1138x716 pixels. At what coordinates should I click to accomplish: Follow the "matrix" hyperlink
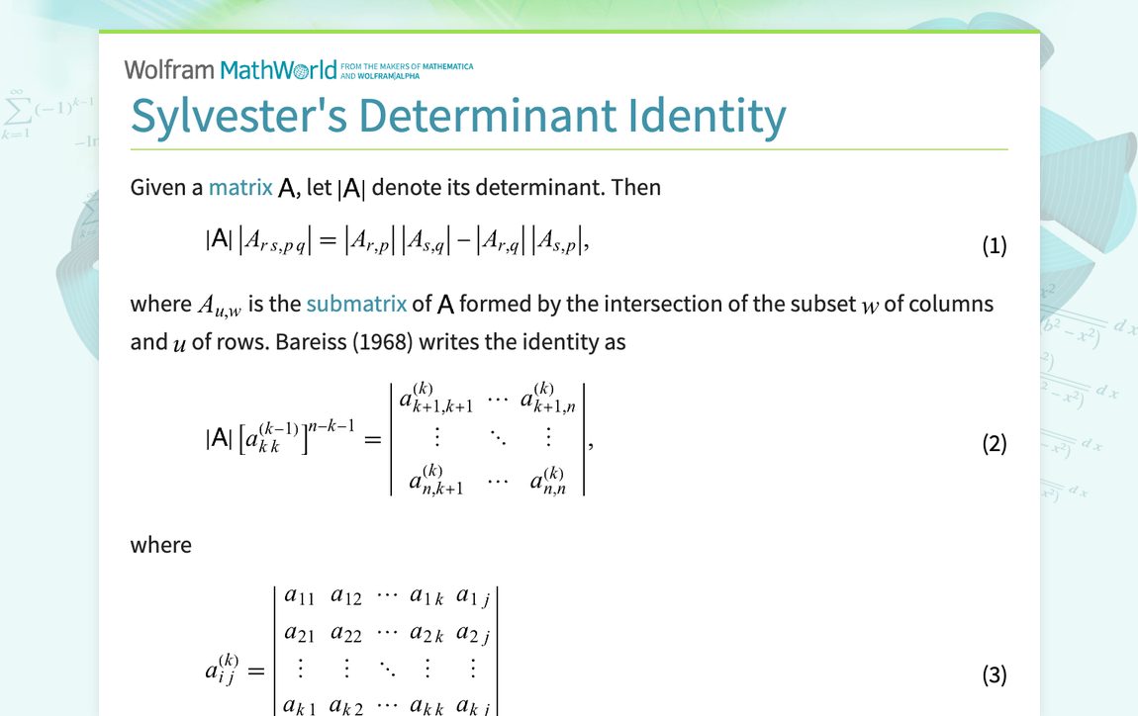click(239, 187)
